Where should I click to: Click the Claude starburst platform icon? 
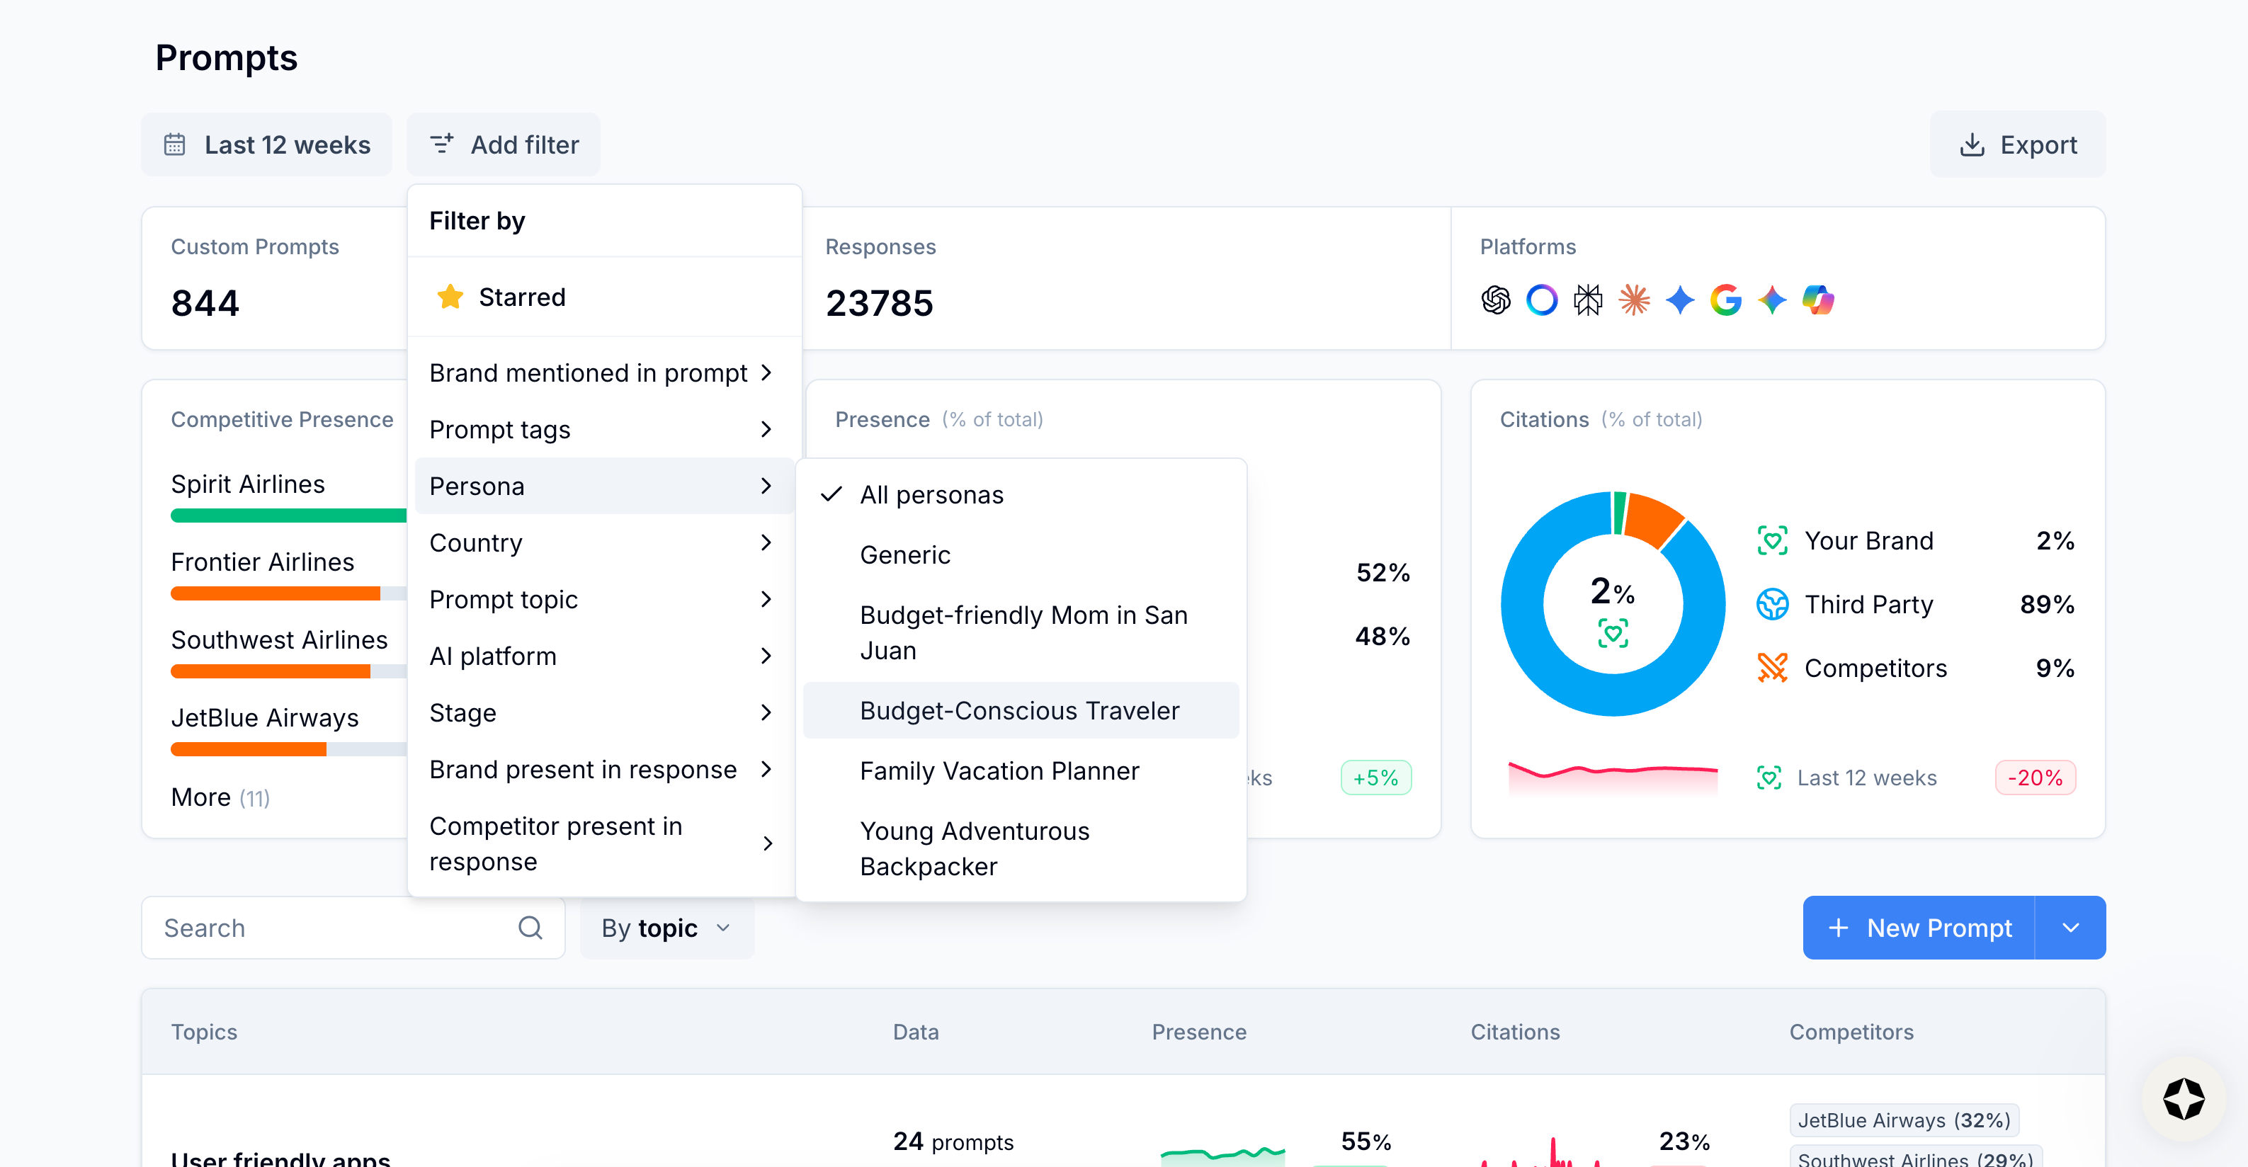1634,300
